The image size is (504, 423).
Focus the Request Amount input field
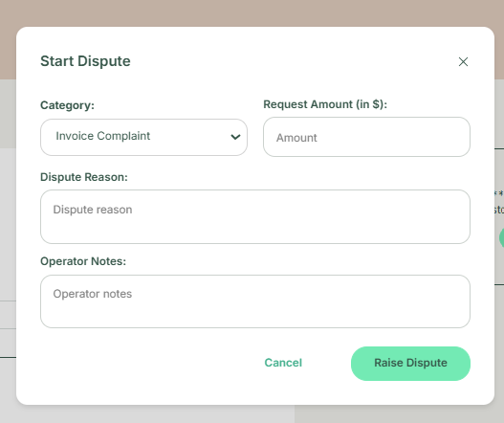(x=366, y=137)
